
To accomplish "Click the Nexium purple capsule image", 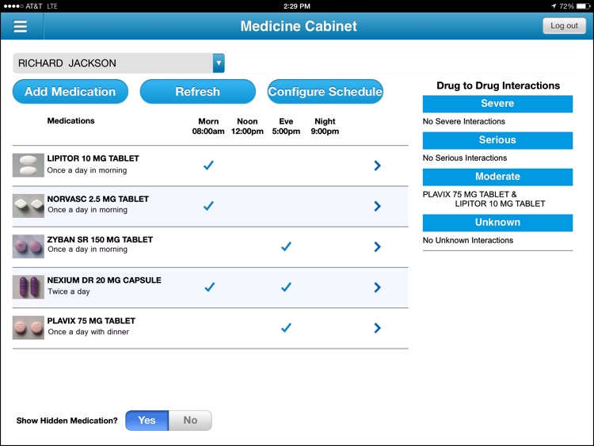I will point(29,287).
